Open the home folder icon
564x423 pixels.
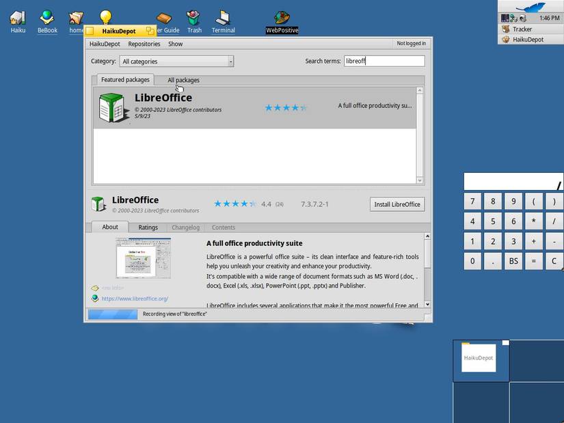coord(75,17)
